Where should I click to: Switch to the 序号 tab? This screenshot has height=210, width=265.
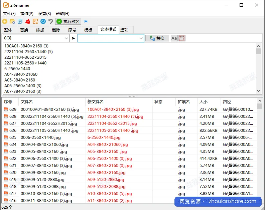click(x=74, y=30)
